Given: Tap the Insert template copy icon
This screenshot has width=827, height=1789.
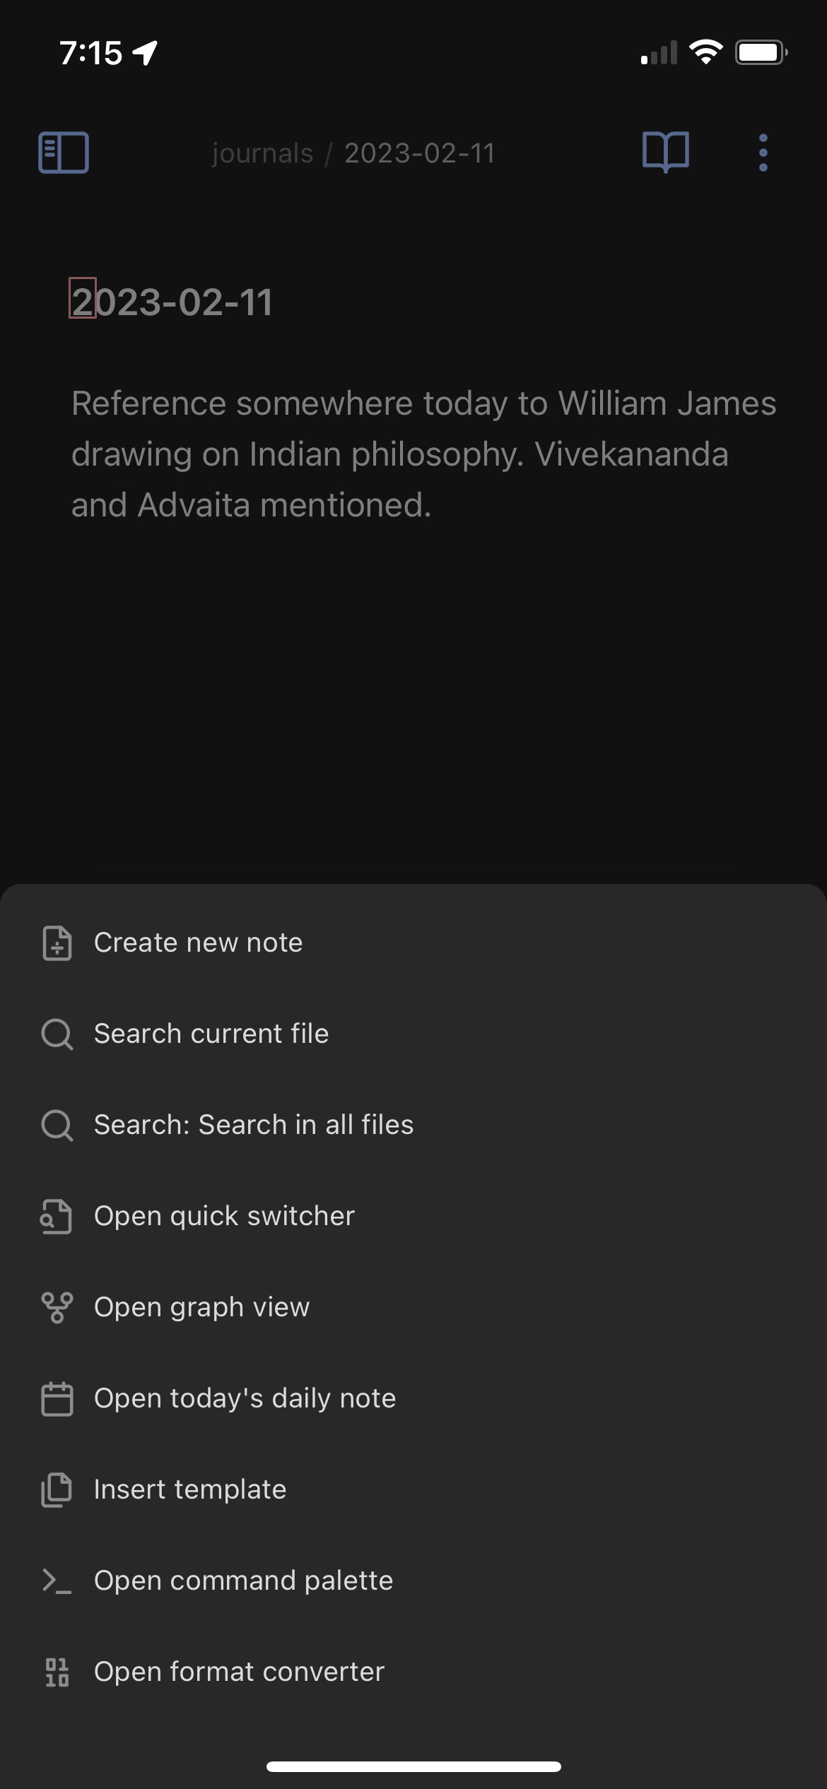Looking at the screenshot, I should point(57,1489).
